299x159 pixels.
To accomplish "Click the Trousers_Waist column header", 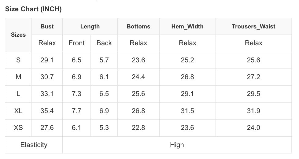I will coord(253,27).
